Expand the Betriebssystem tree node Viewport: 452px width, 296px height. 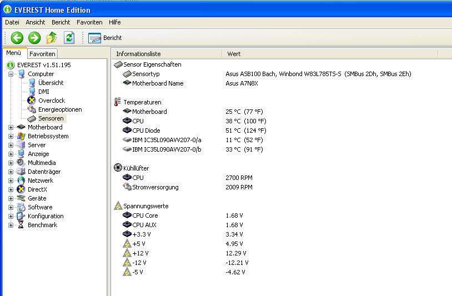coord(11,136)
